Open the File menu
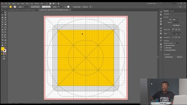187x105 pixels. point(6,3)
